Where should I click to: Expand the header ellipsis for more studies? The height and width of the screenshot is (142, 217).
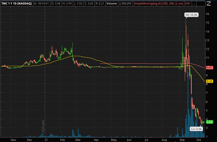(194, 3)
